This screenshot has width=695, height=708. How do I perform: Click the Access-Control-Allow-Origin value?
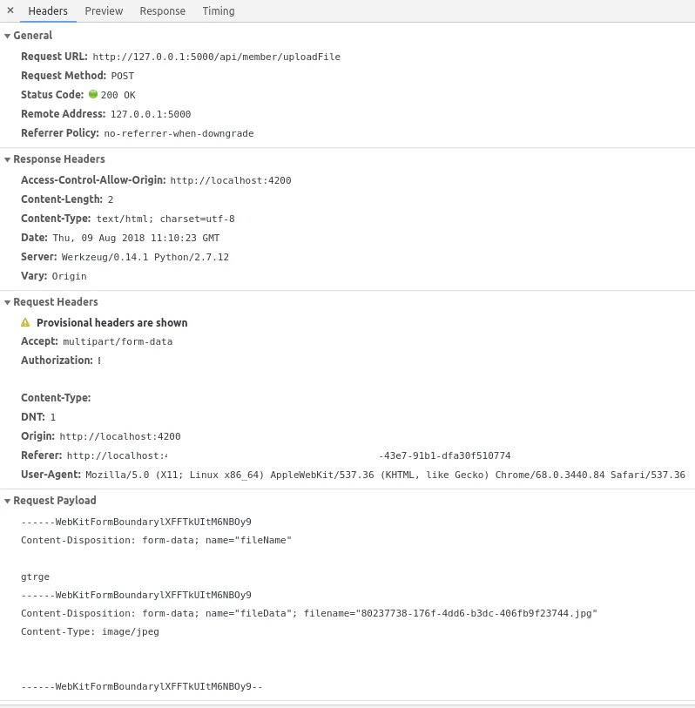[x=230, y=180]
